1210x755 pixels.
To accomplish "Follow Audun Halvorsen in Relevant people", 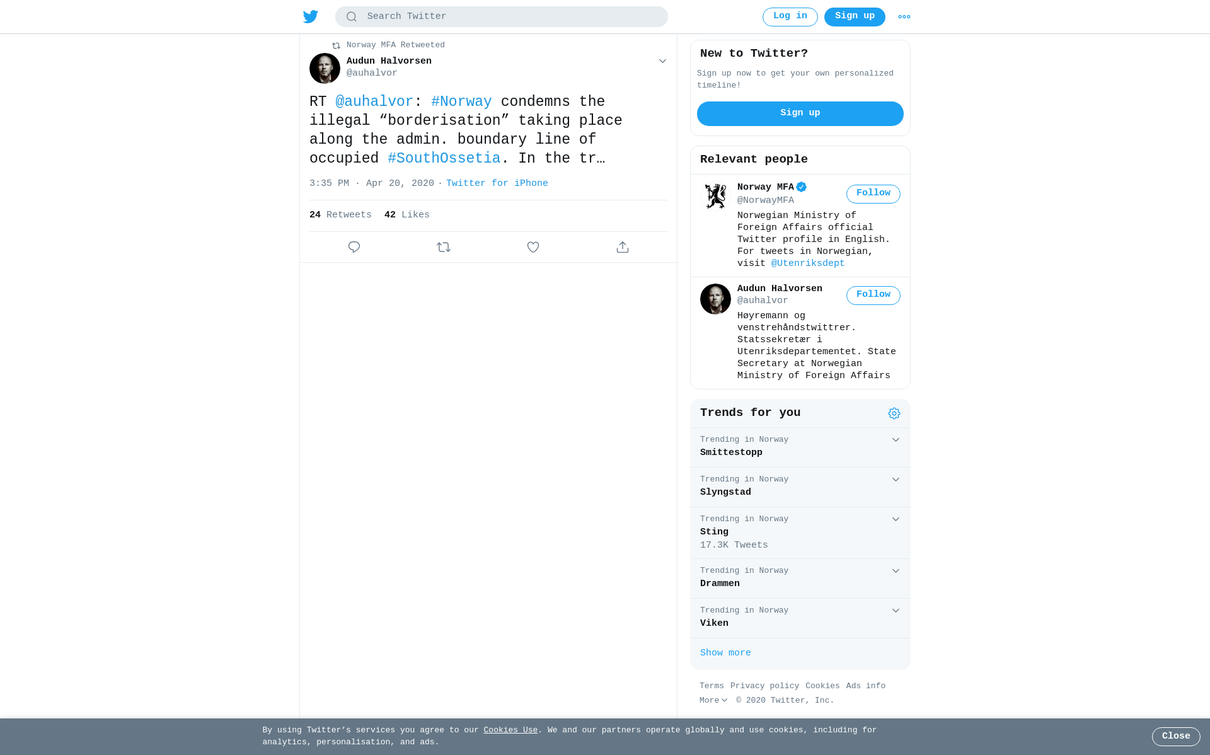I will click(873, 295).
